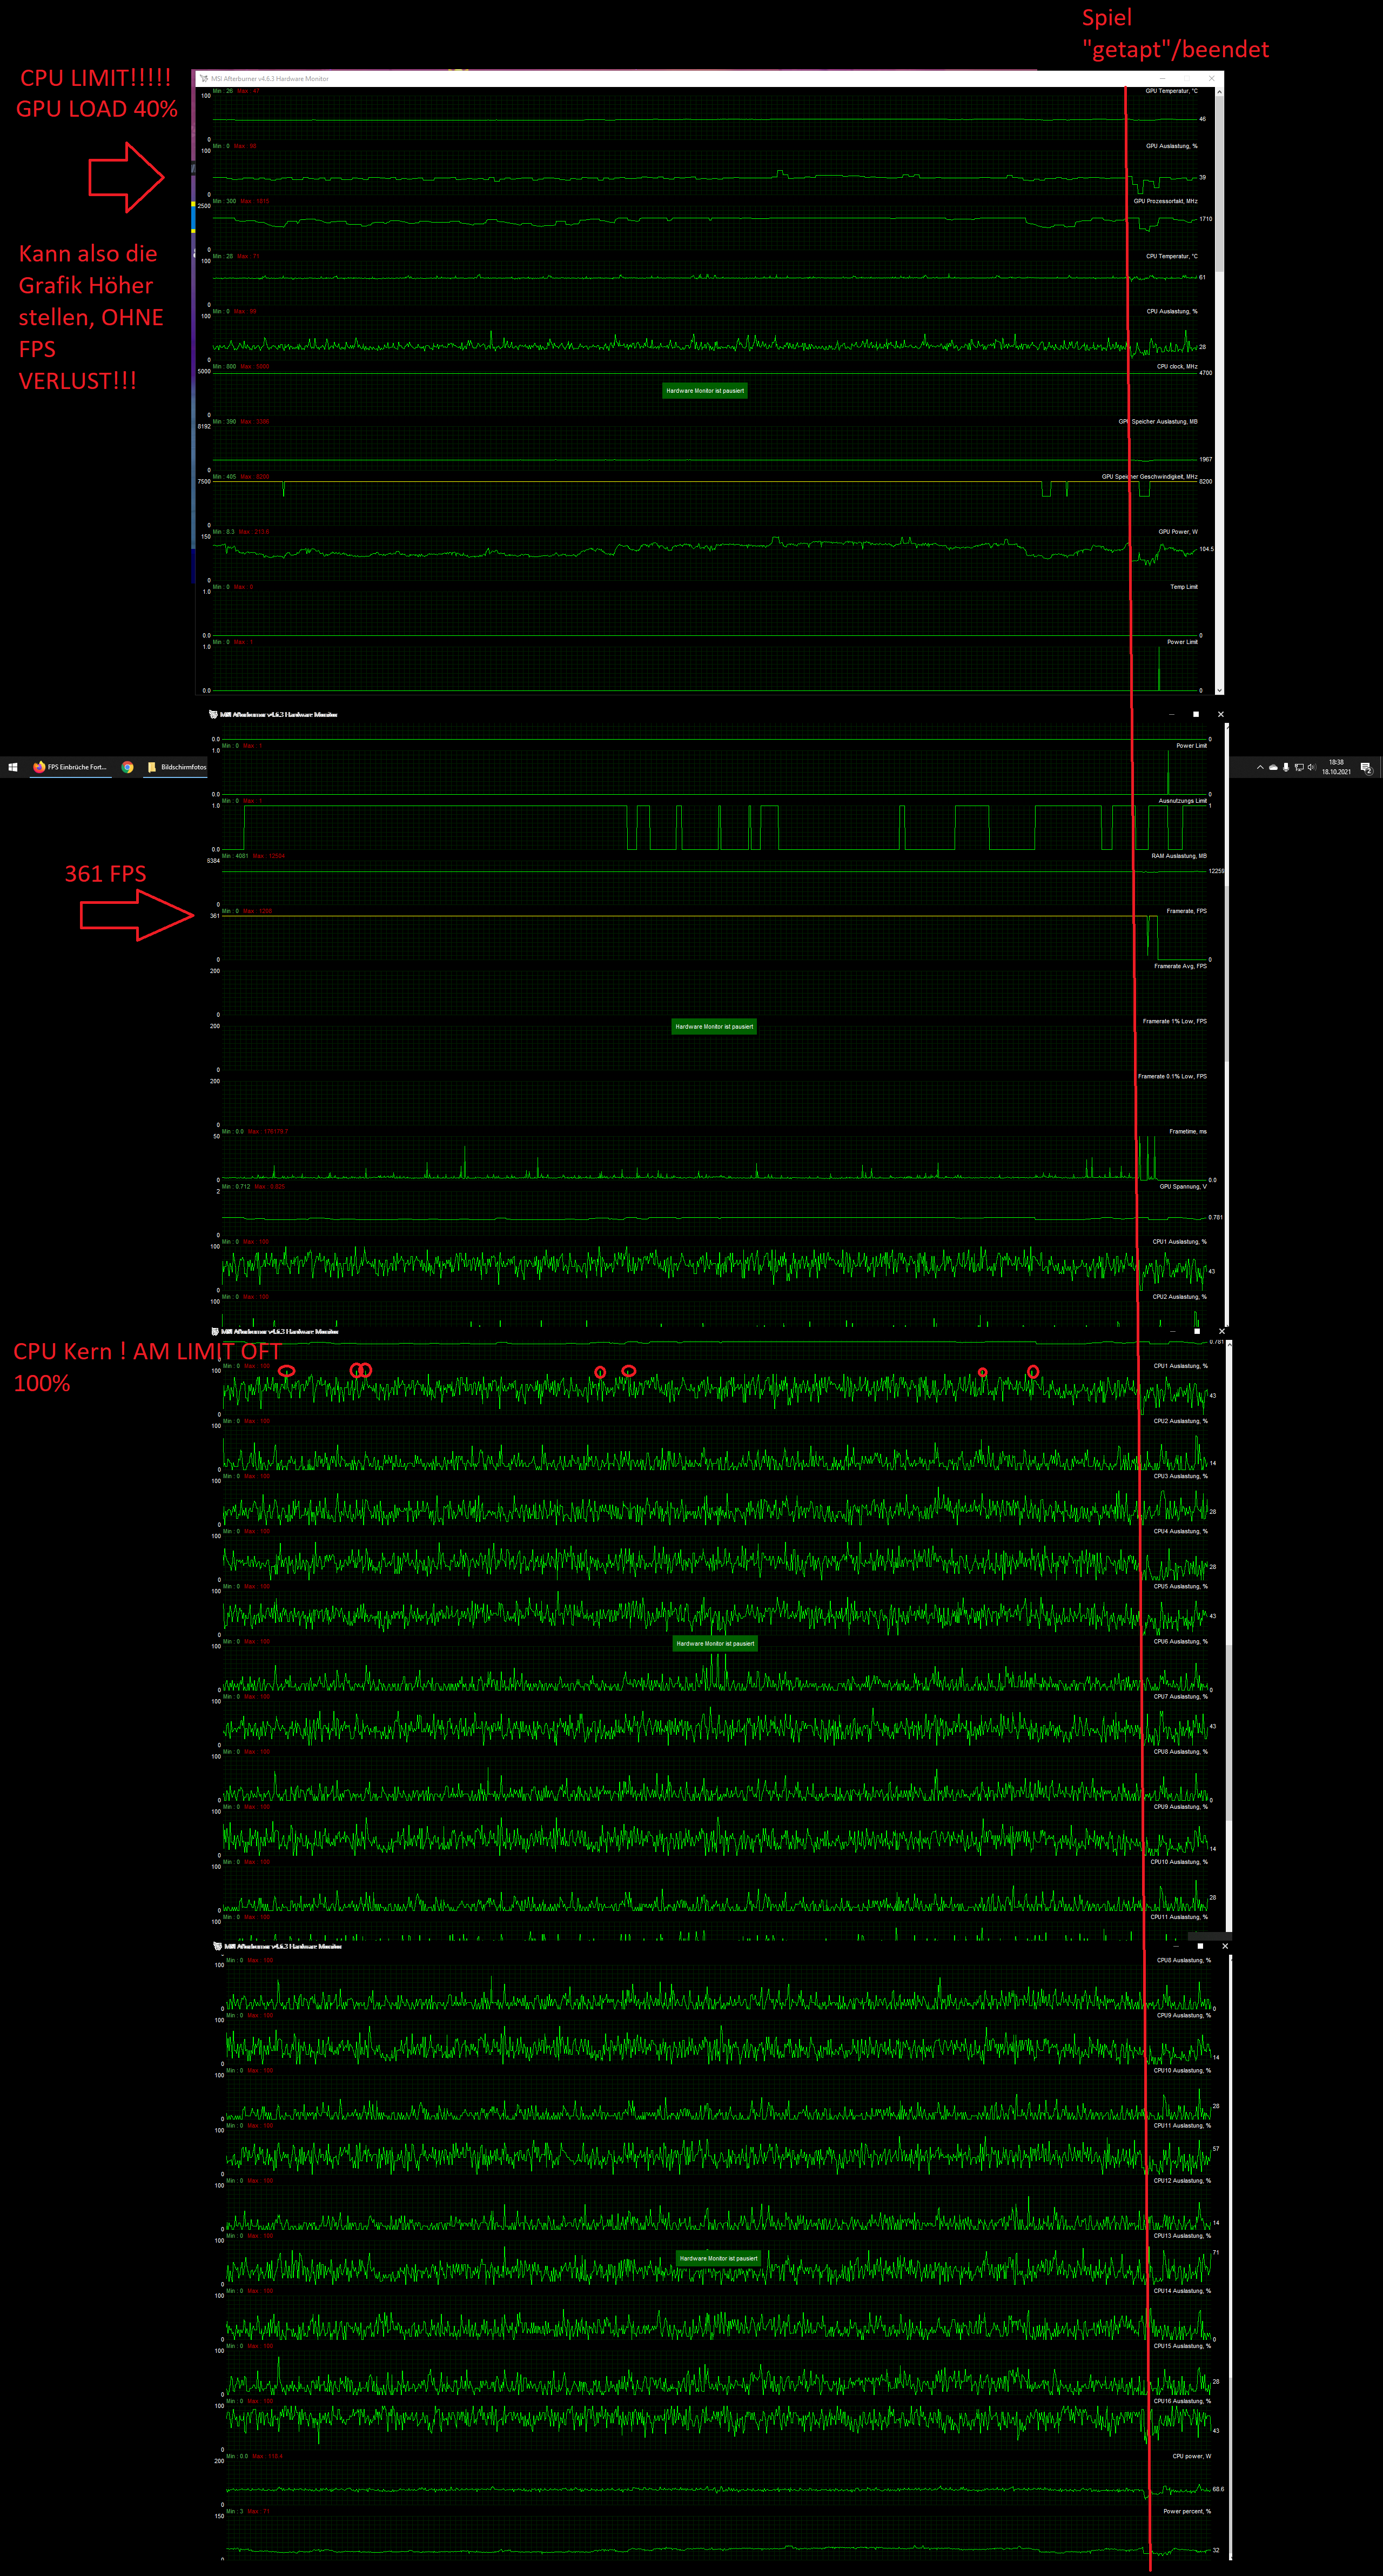1383x2576 pixels.
Task: Open network status tray icon
Action: coord(1299,767)
